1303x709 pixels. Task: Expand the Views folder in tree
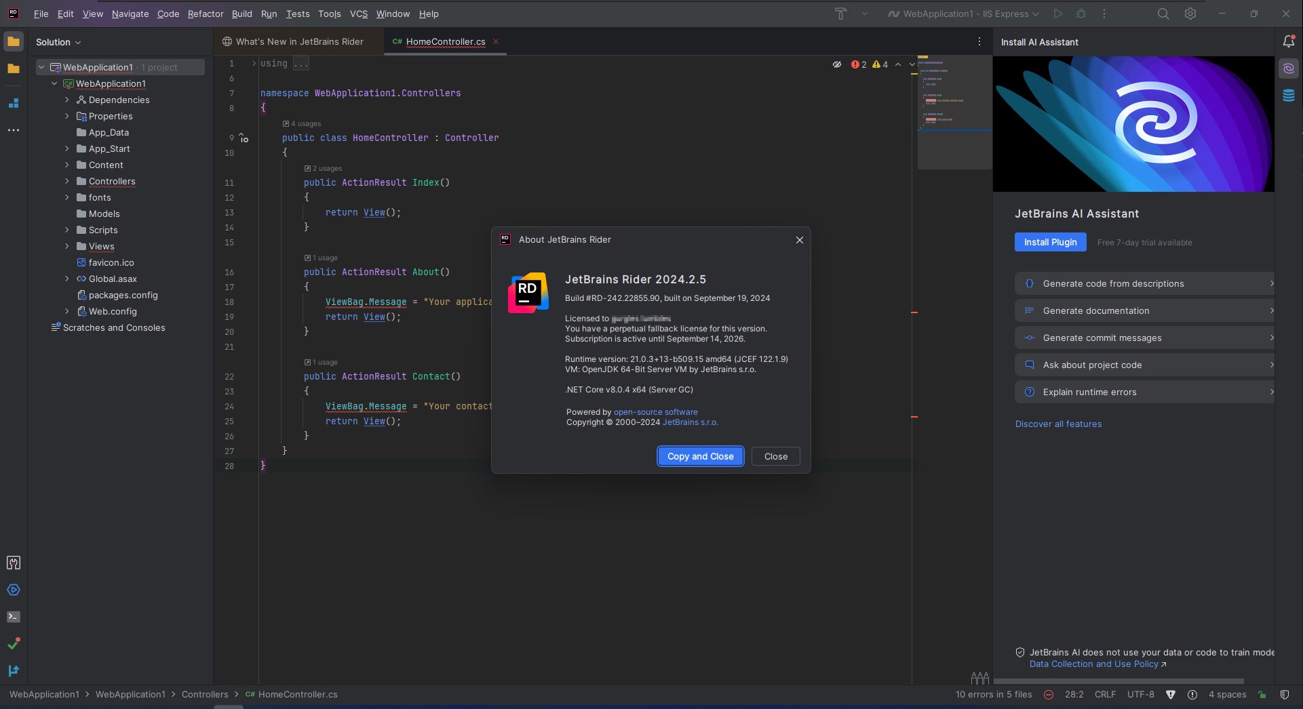[x=66, y=246]
